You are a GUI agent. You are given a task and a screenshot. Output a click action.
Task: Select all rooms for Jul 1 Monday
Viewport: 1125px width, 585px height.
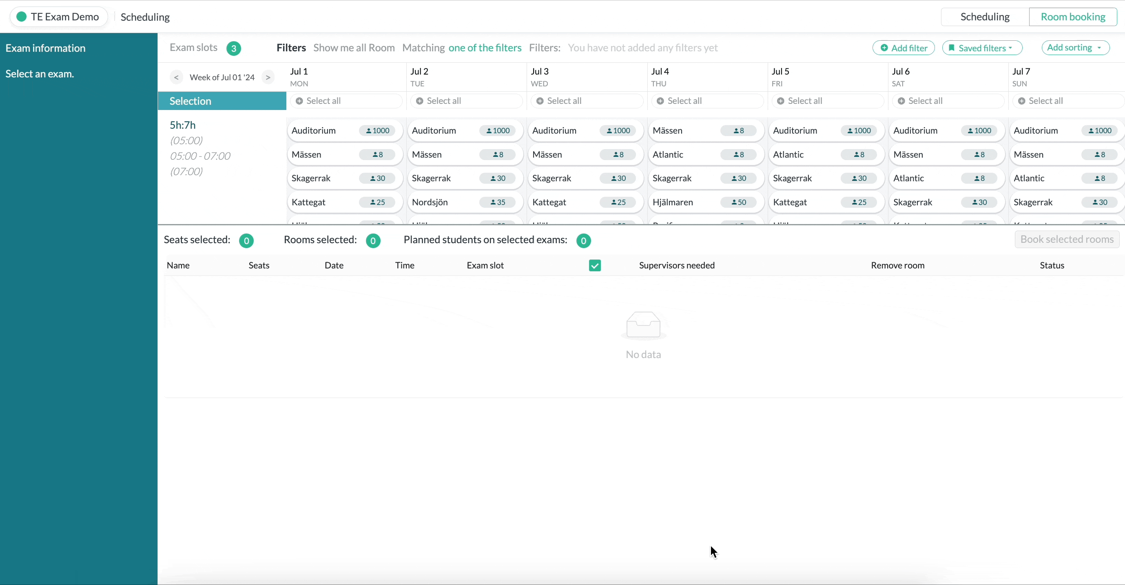(x=346, y=101)
